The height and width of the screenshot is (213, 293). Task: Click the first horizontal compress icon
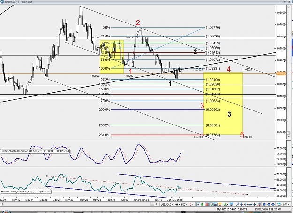241,205
